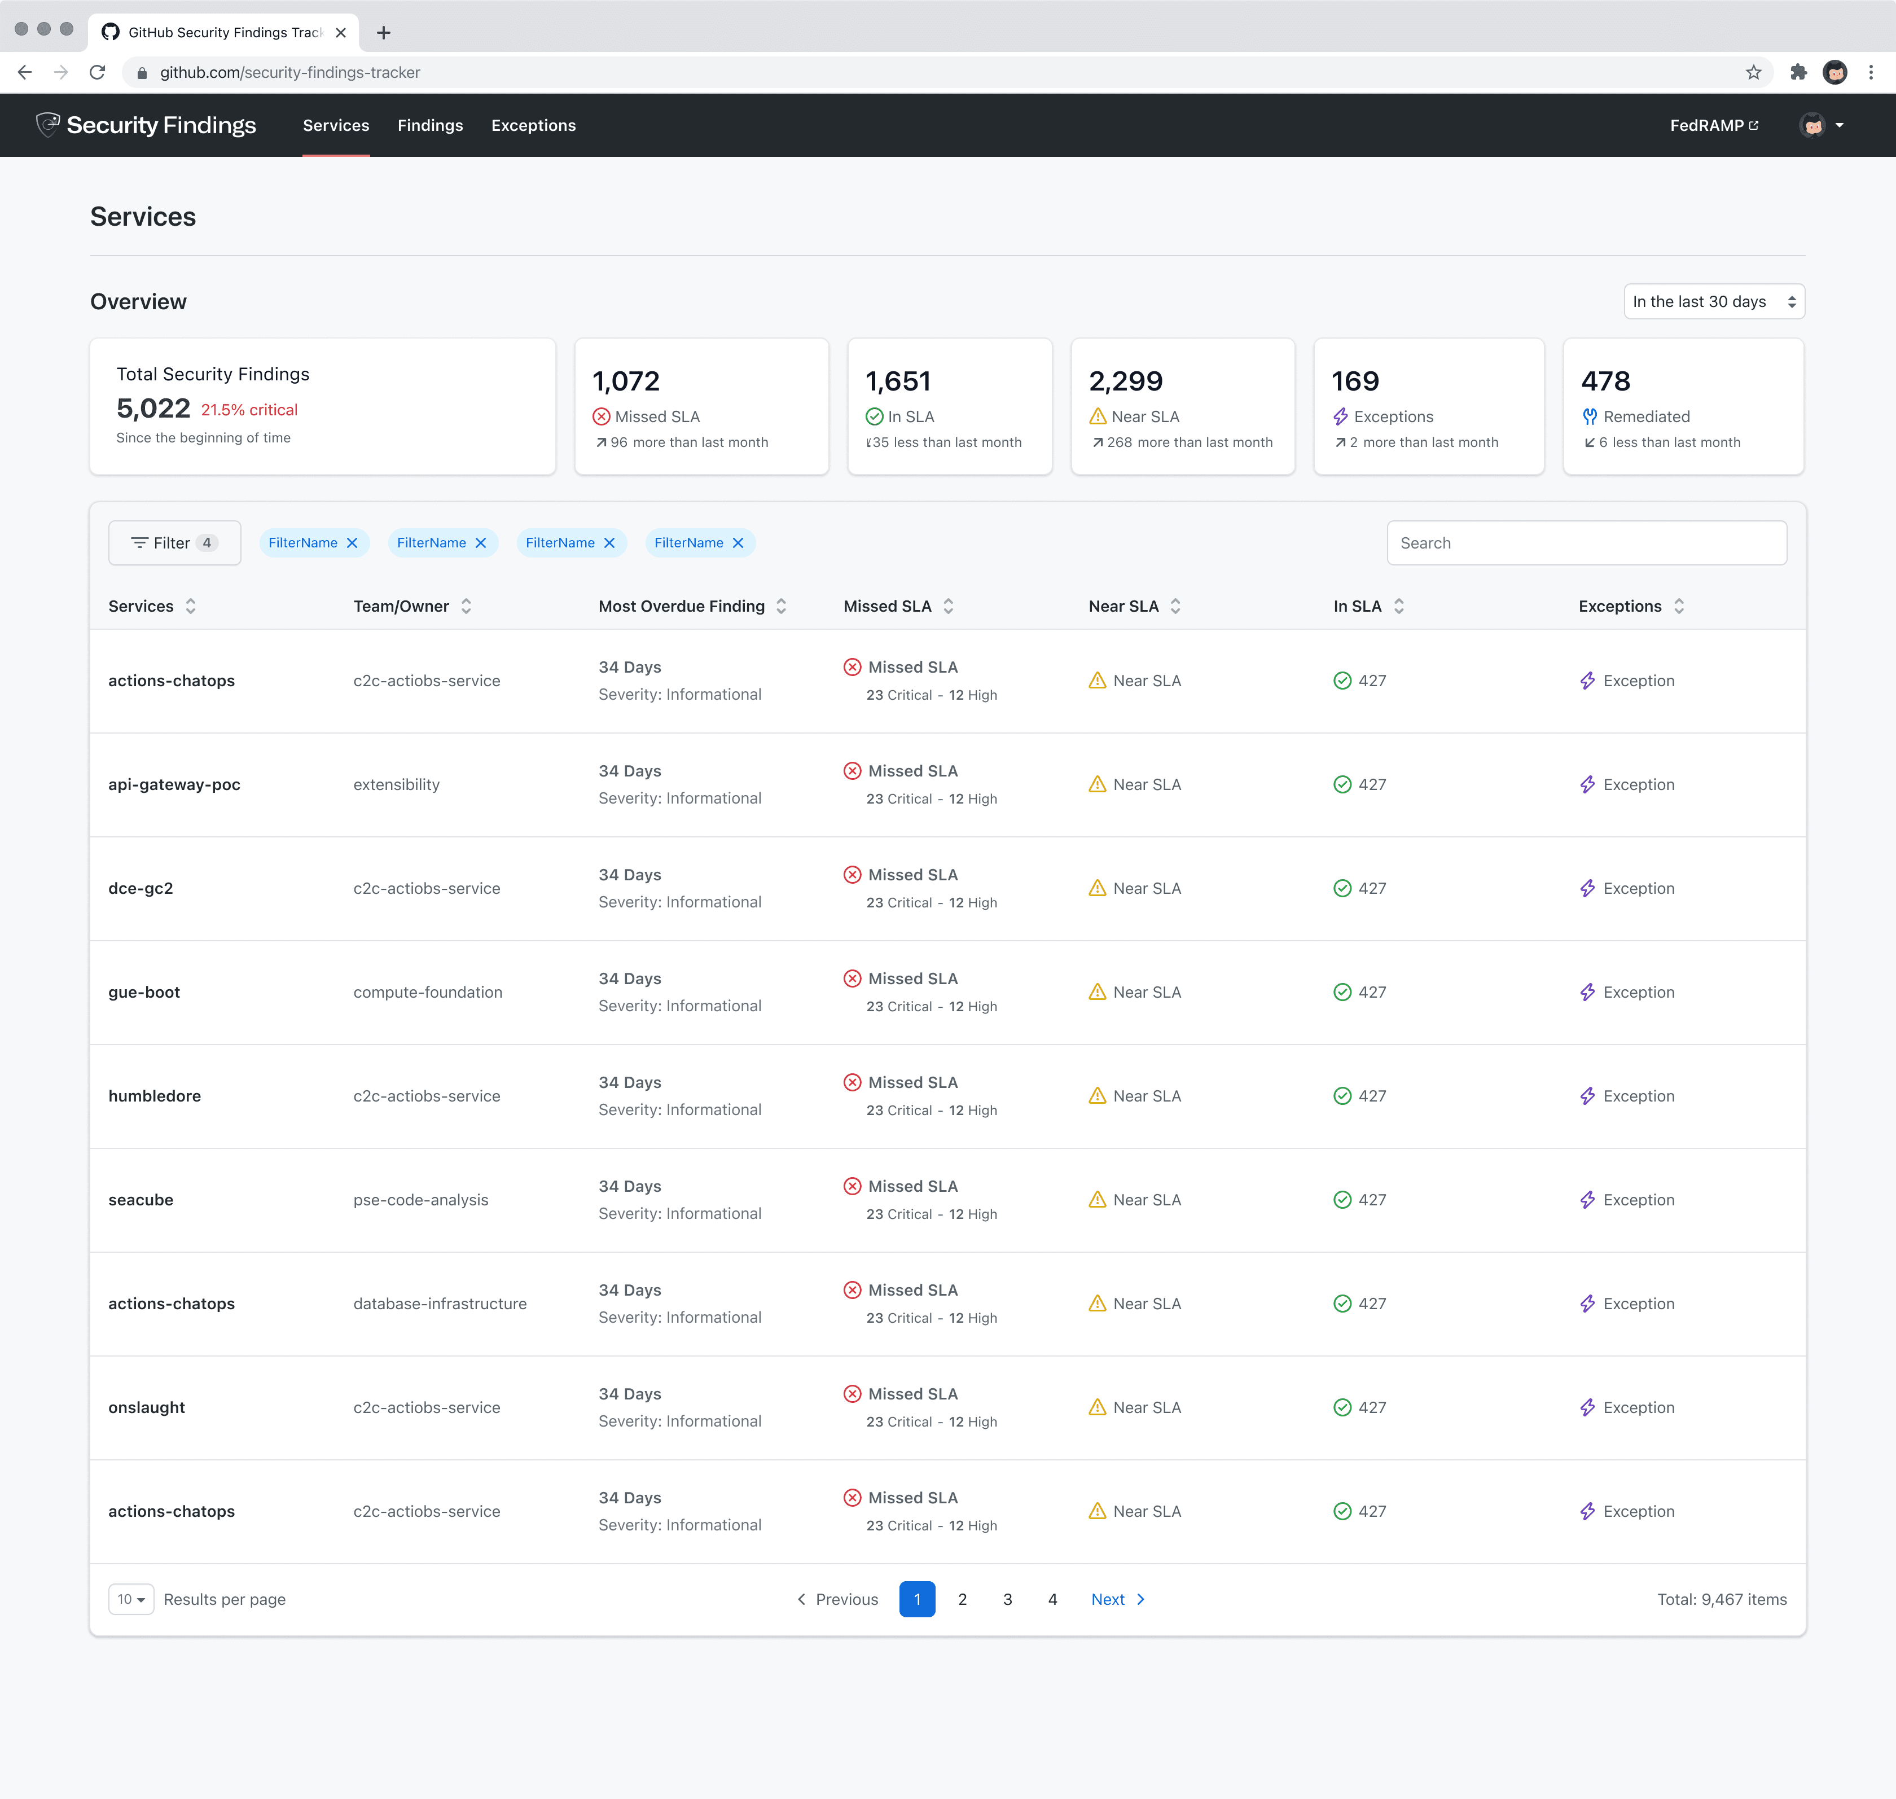Click the In SLA checkmark icon for gue-boot

pyautogui.click(x=1342, y=993)
